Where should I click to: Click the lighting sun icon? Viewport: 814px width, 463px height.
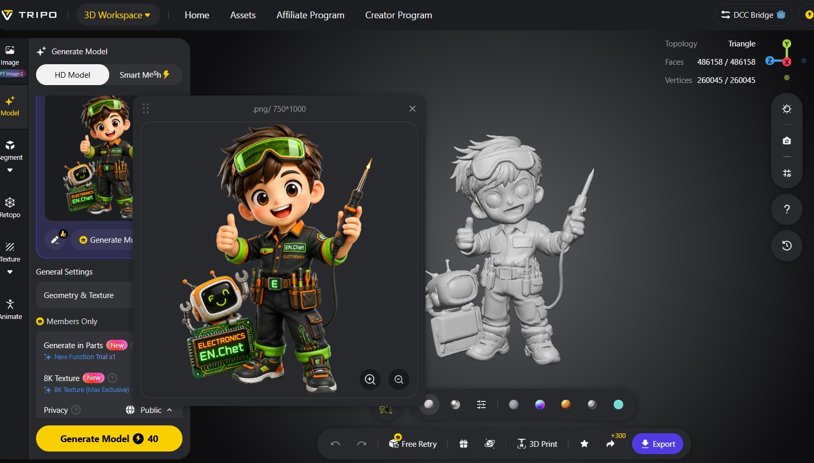(787, 109)
